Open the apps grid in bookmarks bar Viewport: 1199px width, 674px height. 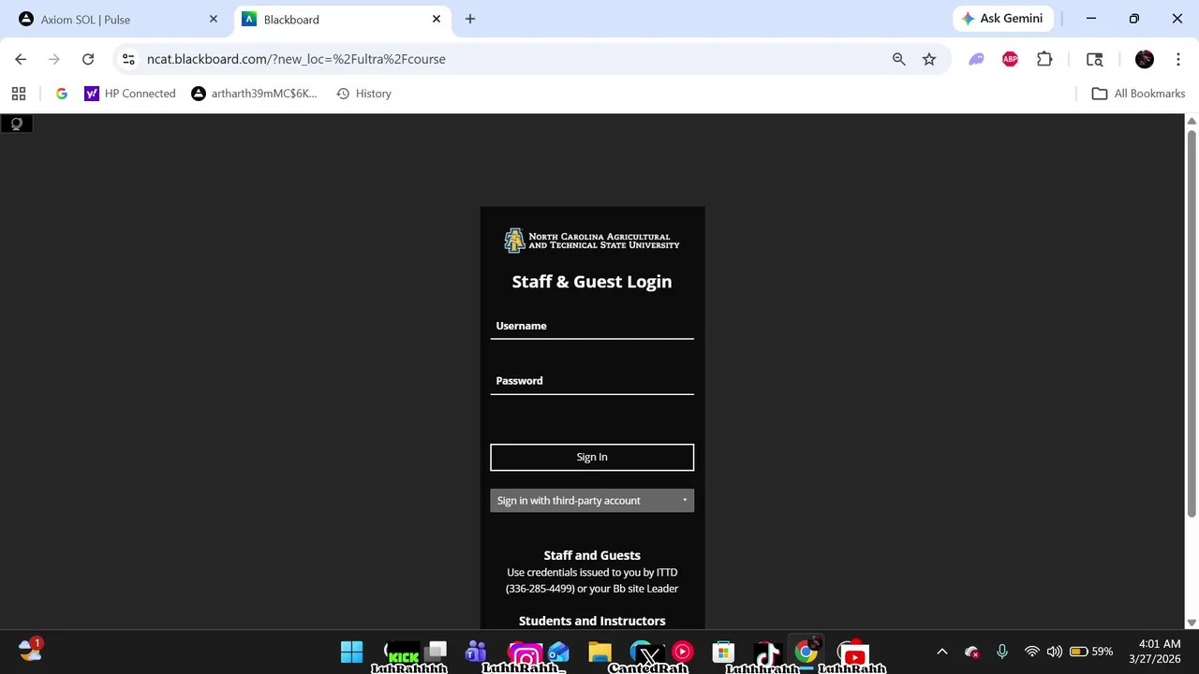pyautogui.click(x=19, y=94)
